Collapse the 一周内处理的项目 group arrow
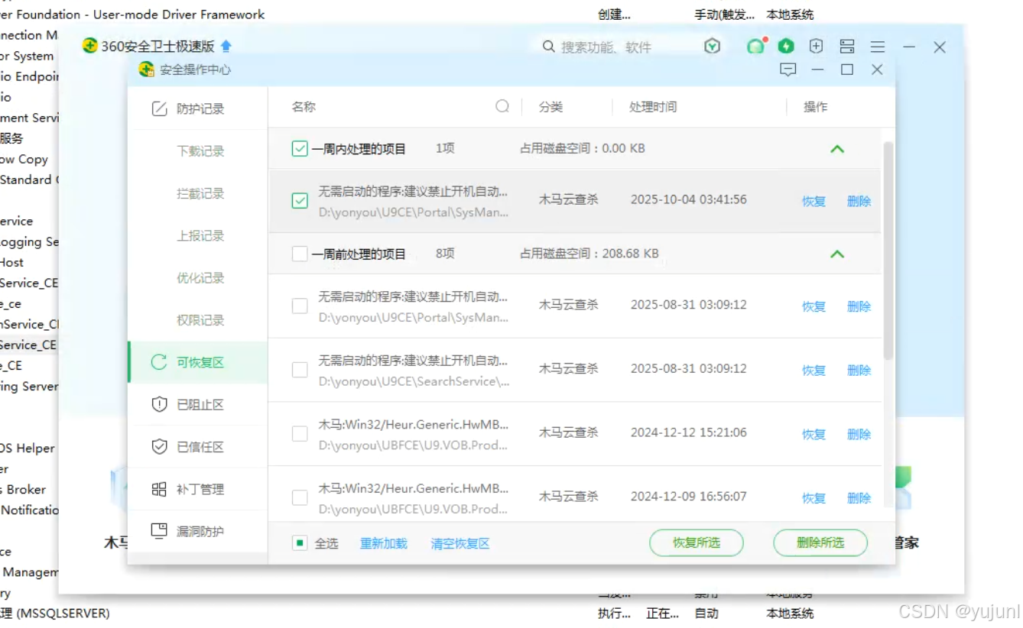 pos(837,149)
